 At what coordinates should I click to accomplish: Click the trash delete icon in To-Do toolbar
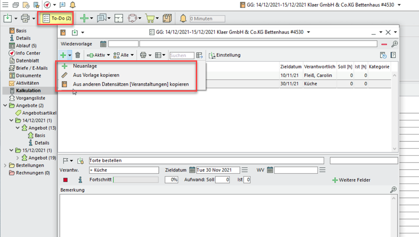78,56
